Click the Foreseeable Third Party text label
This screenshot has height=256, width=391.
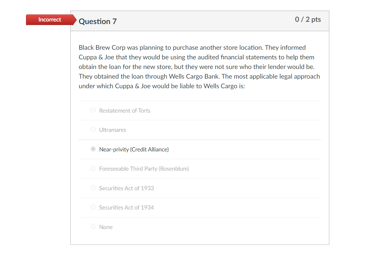click(x=144, y=168)
